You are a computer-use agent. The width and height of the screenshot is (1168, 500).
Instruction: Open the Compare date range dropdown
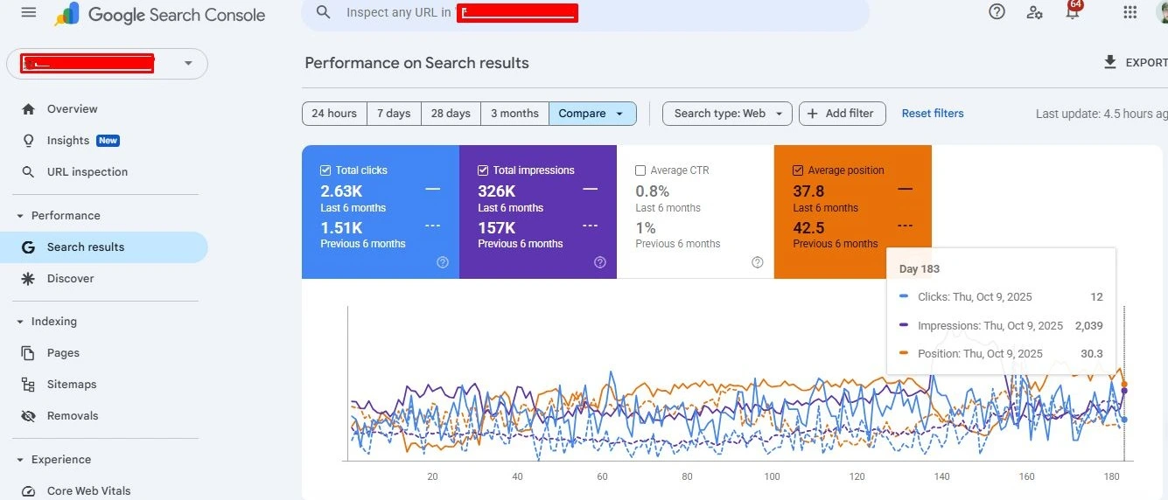point(592,114)
